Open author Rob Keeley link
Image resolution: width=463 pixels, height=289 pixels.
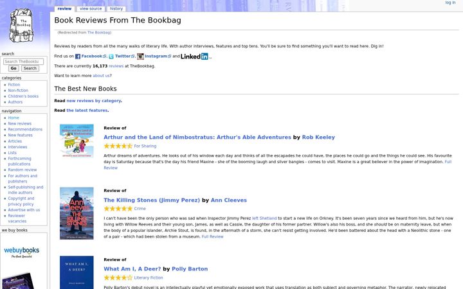click(x=318, y=137)
